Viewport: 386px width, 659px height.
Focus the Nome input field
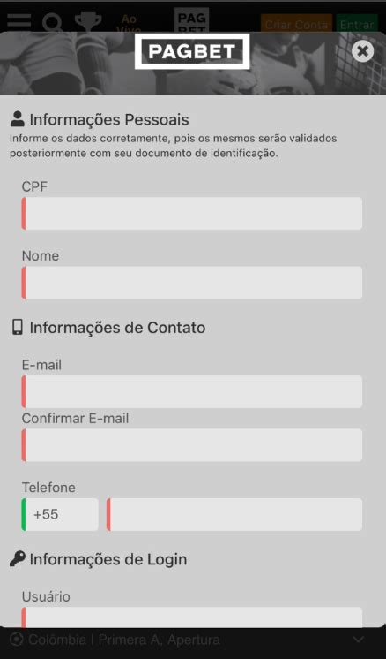(x=192, y=283)
